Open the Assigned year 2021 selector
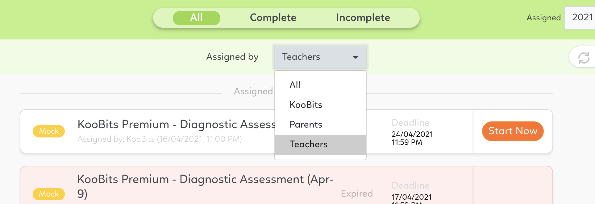Viewport: 595px width, 204px height. click(x=580, y=18)
